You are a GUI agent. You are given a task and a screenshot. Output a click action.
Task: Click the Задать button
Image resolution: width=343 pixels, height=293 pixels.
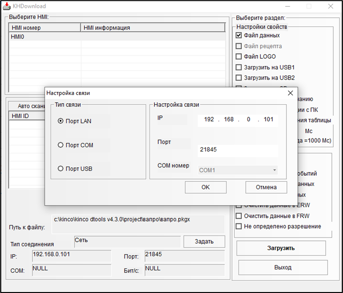click(204, 241)
